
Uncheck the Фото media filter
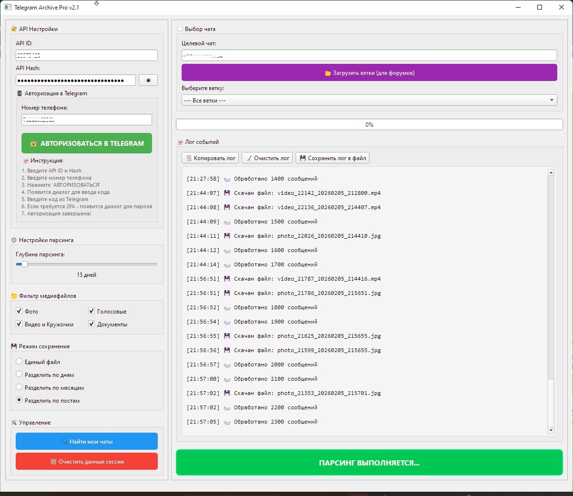19,311
